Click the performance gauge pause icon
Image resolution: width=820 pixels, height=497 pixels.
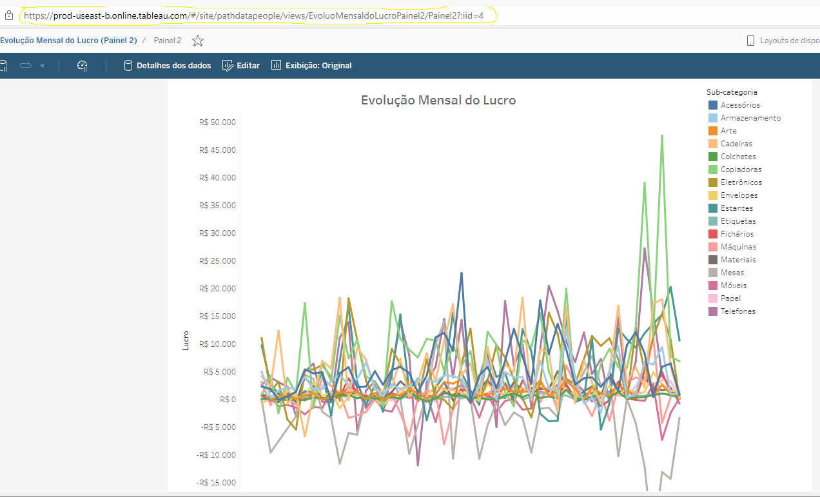pyautogui.click(x=82, y=65)
